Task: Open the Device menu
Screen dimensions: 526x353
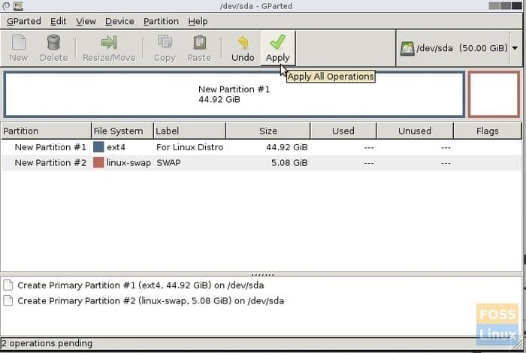Action: [119, 21]
